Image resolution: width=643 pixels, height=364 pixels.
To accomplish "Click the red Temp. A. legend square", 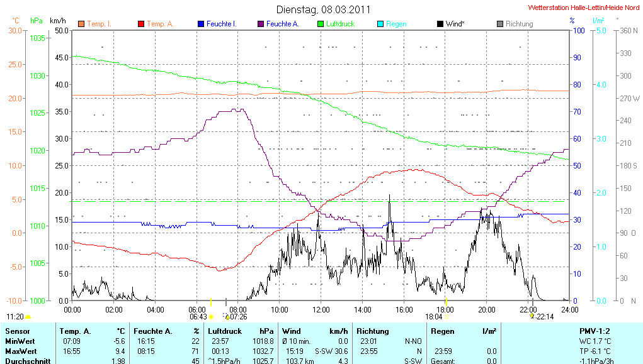I will (x=140, y=24).
